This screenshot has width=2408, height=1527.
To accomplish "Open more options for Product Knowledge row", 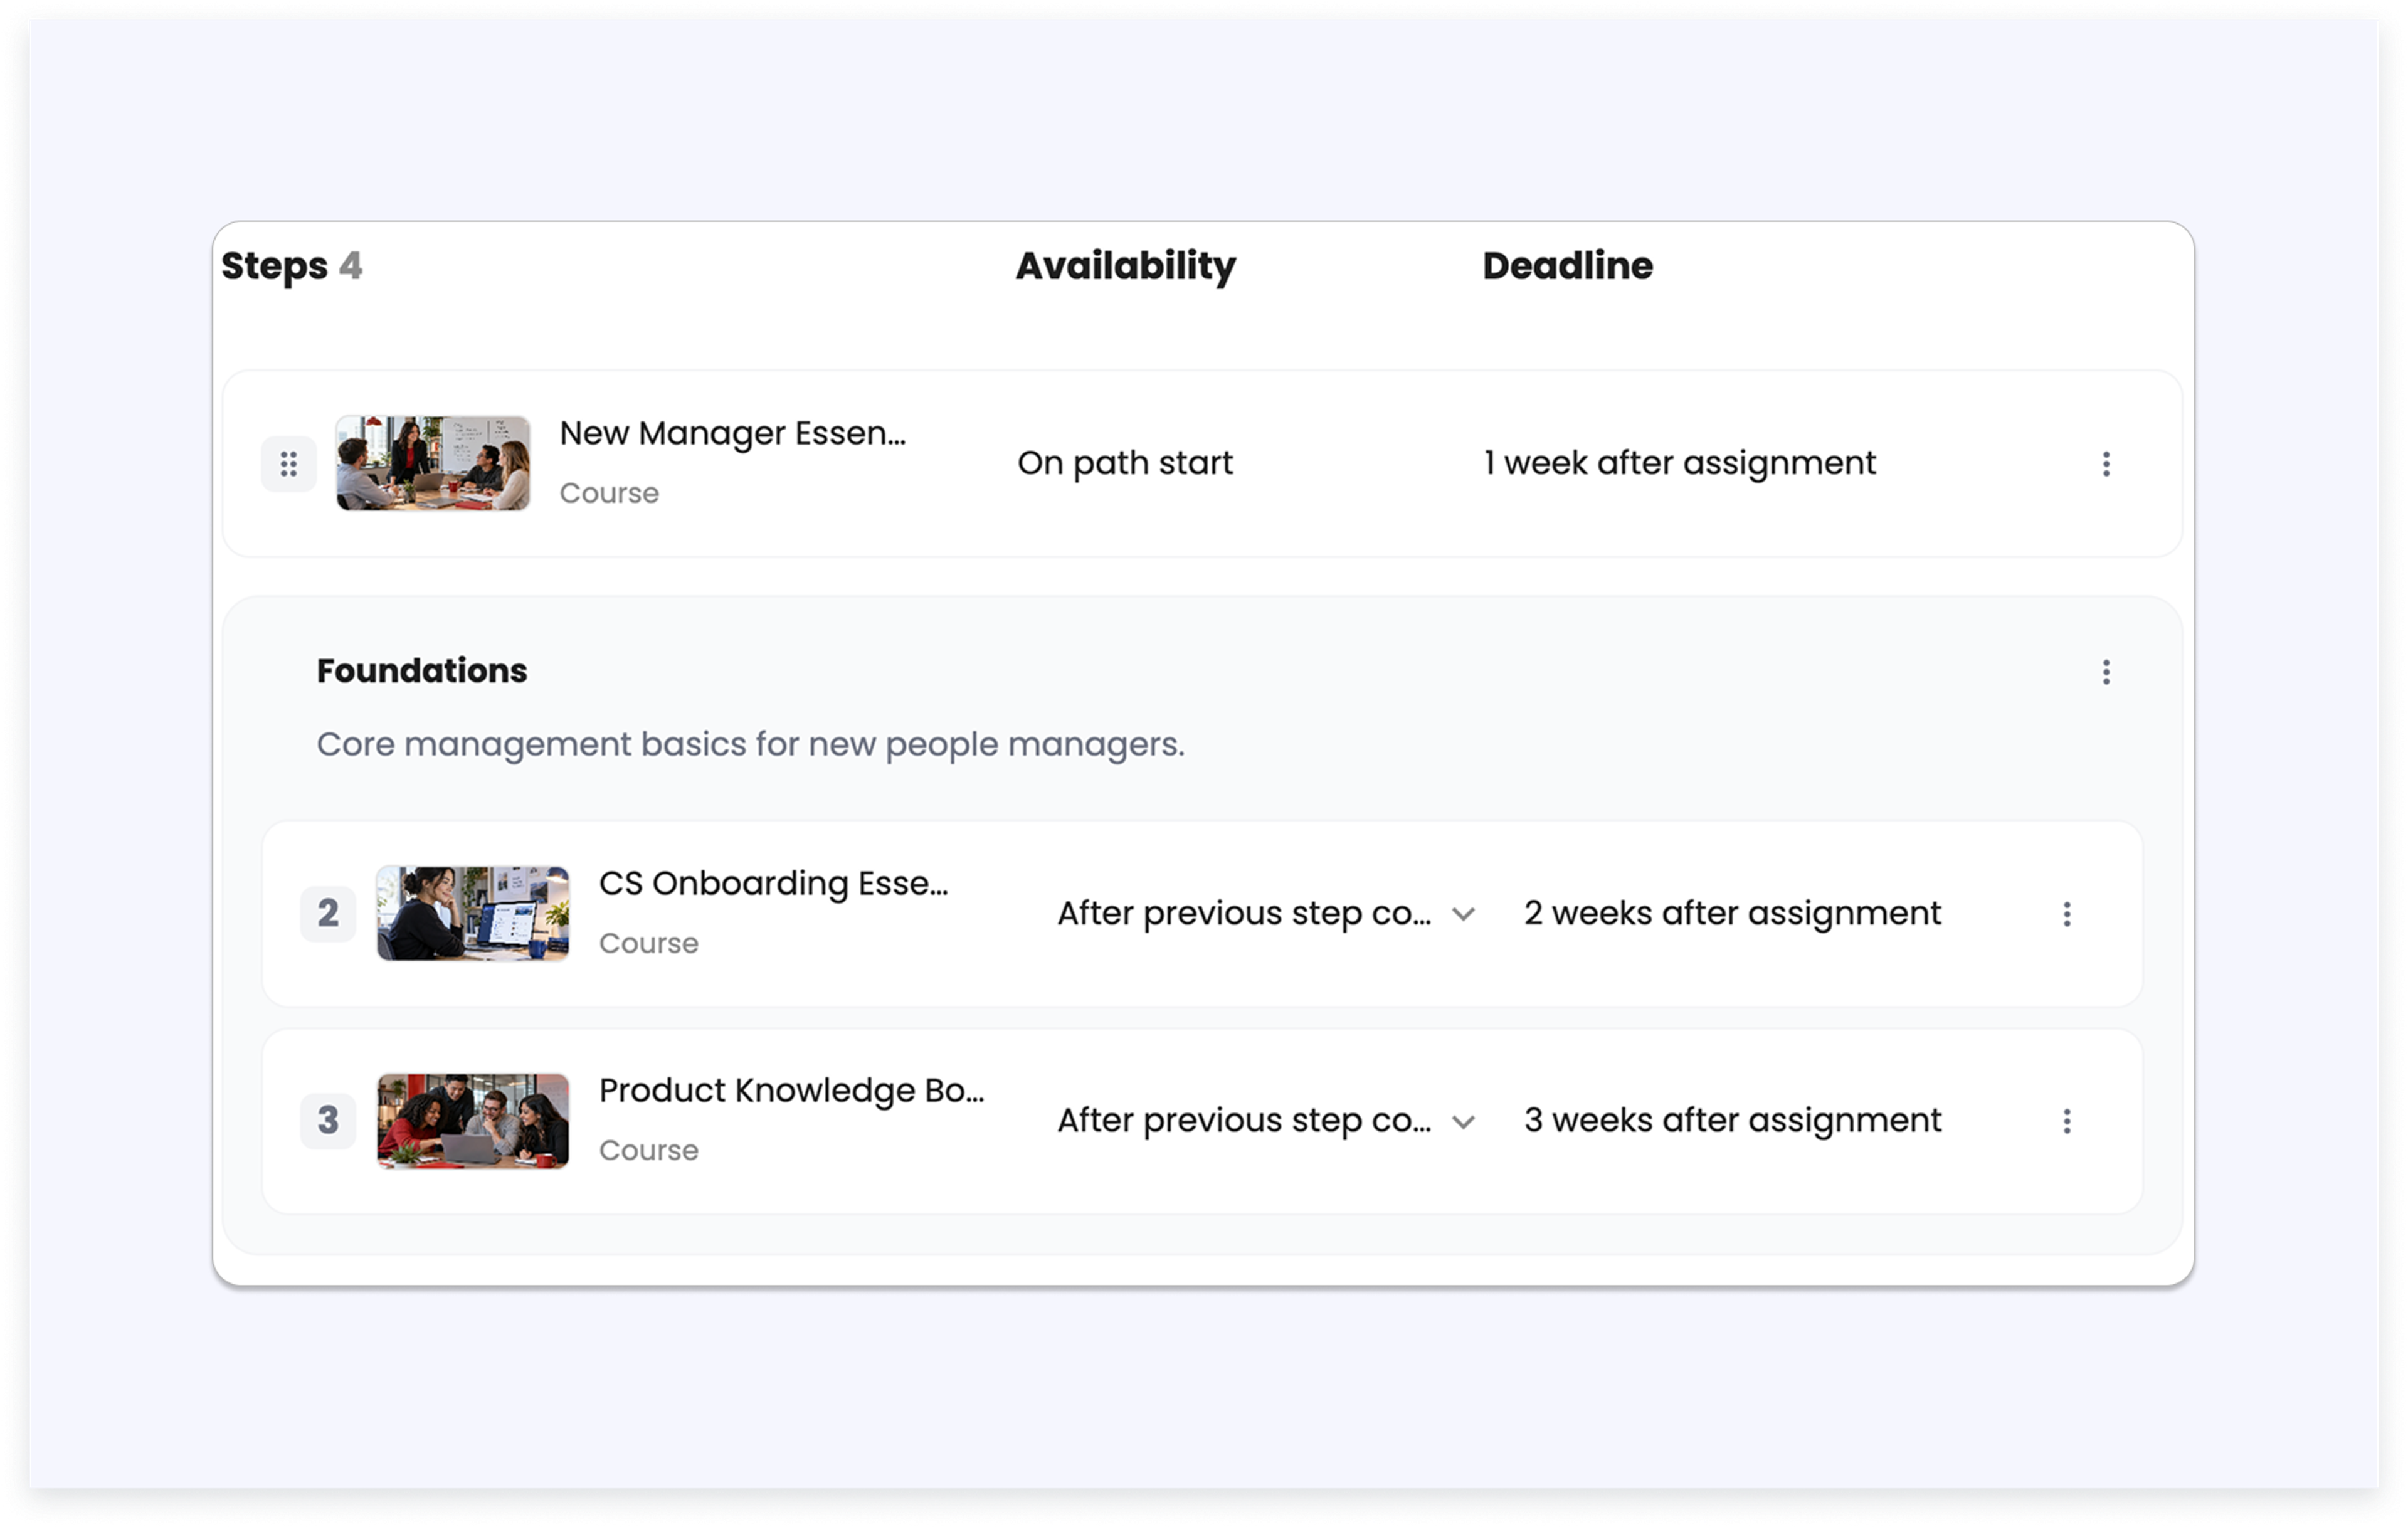I will pos(2067,1121).
